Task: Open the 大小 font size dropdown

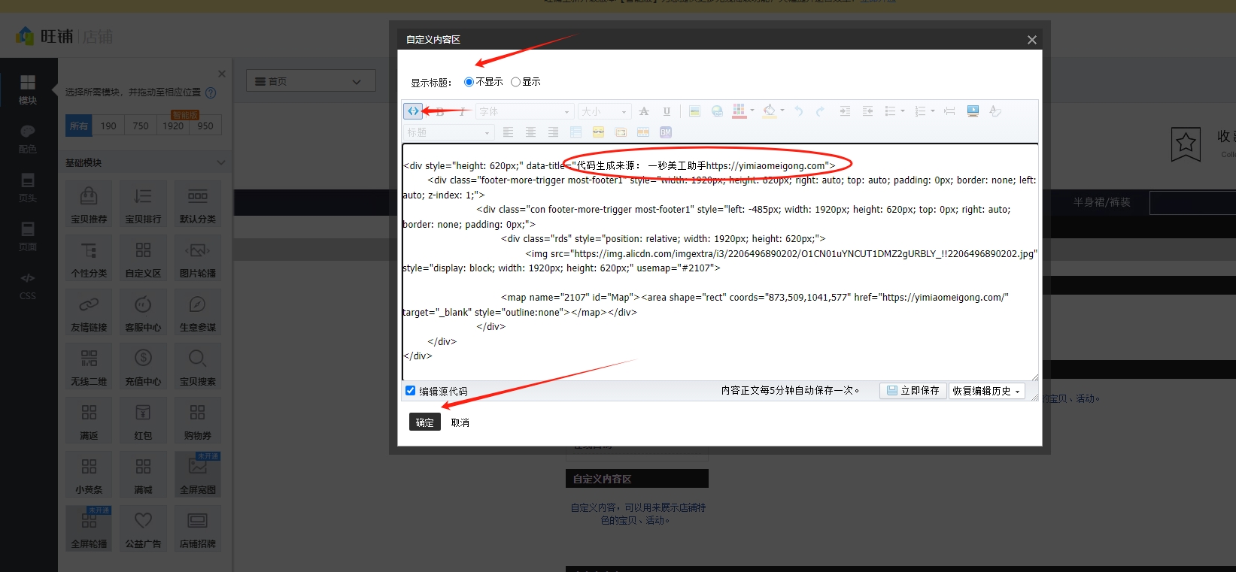Action: pyautogui.click(x=605, y=111)
